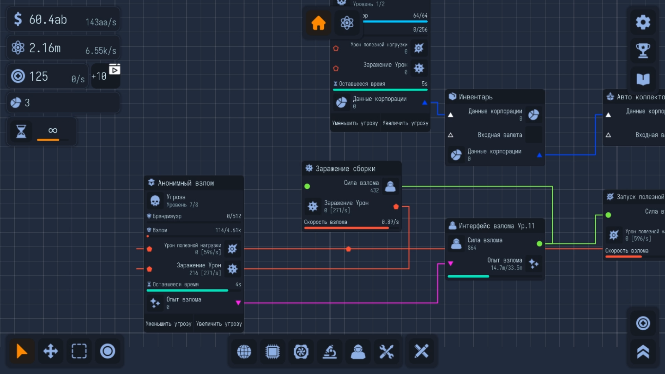
Task: Click the Запуск полезной node title
Action: [640, 197]
